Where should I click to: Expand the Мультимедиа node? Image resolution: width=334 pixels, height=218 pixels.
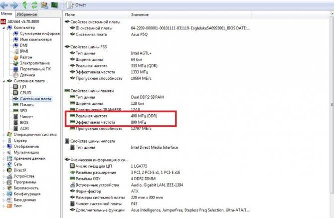click(x=3, y=153)
